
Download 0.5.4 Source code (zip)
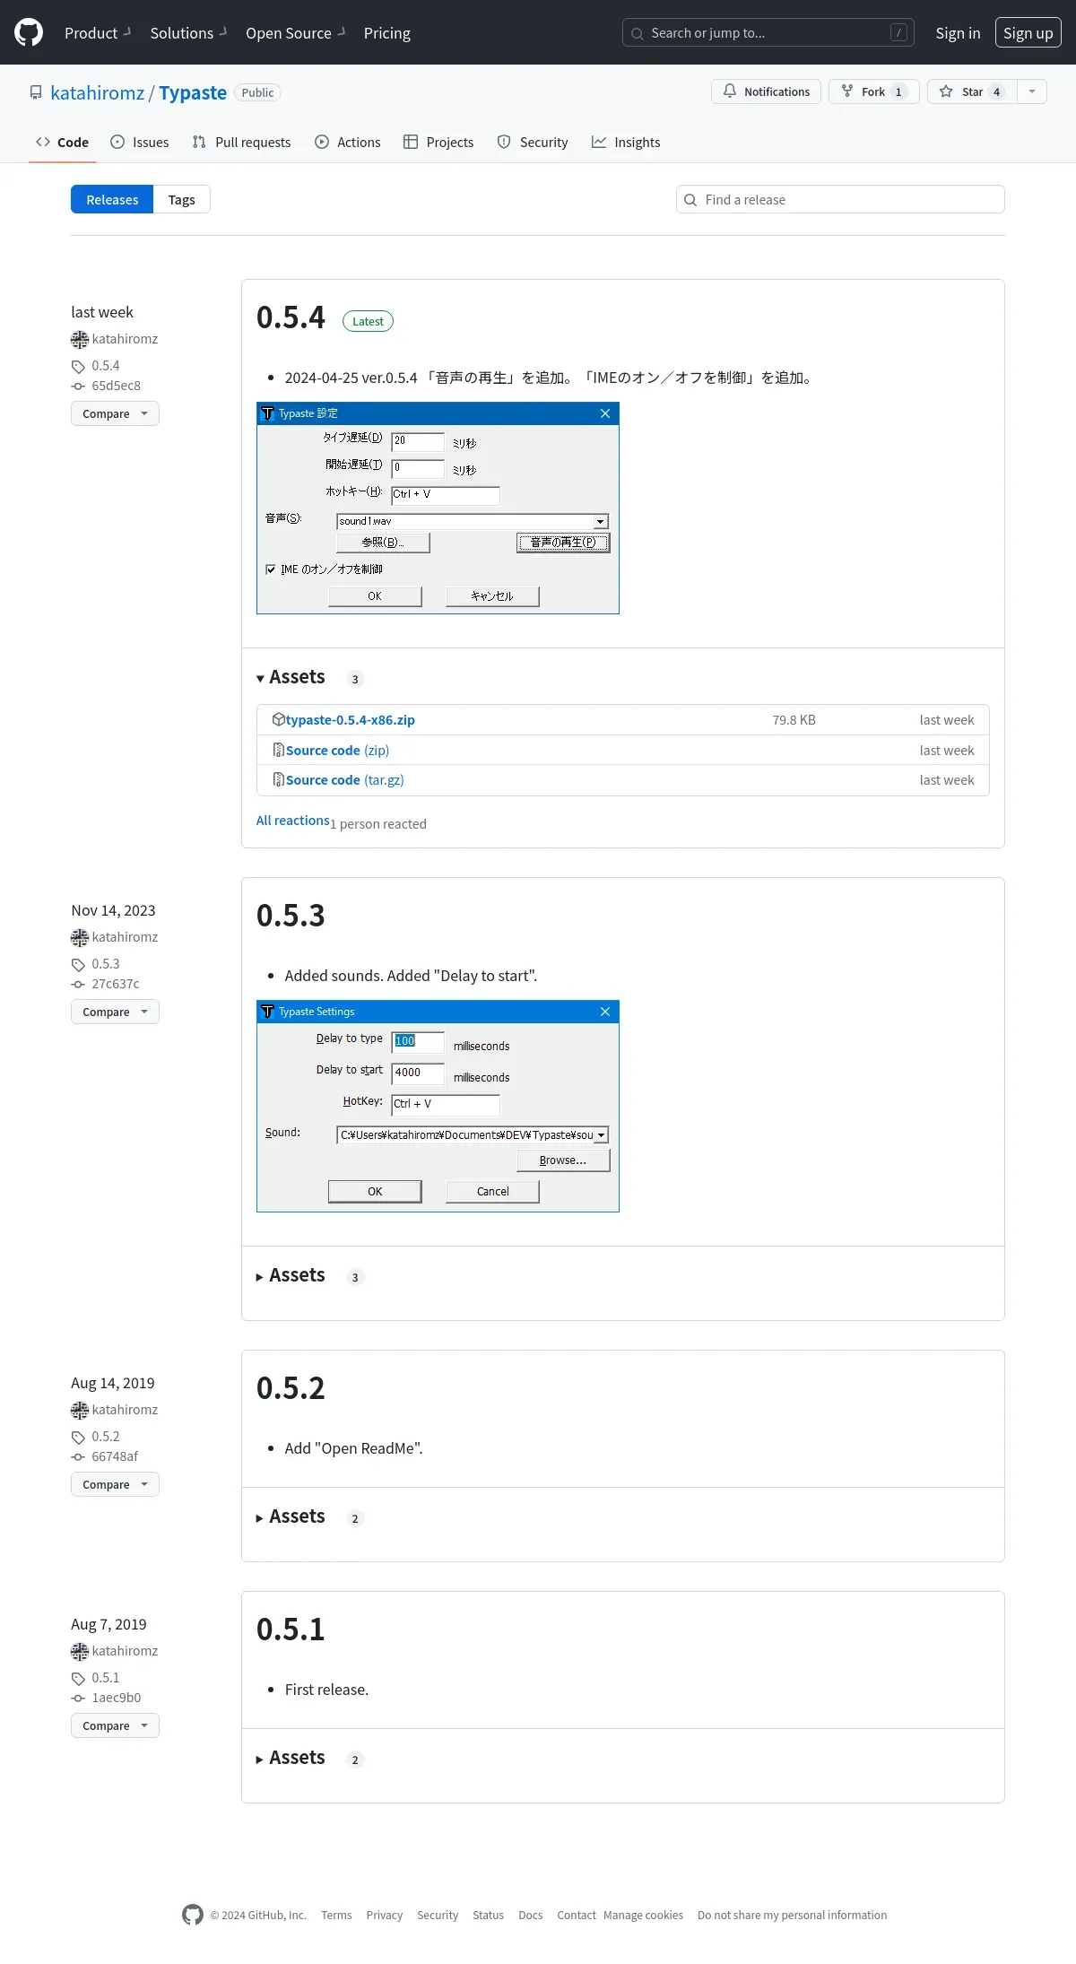coord(337,751)
